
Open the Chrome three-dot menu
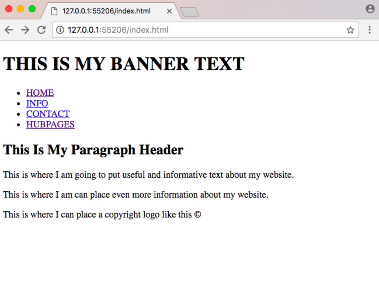click(370, 30)
